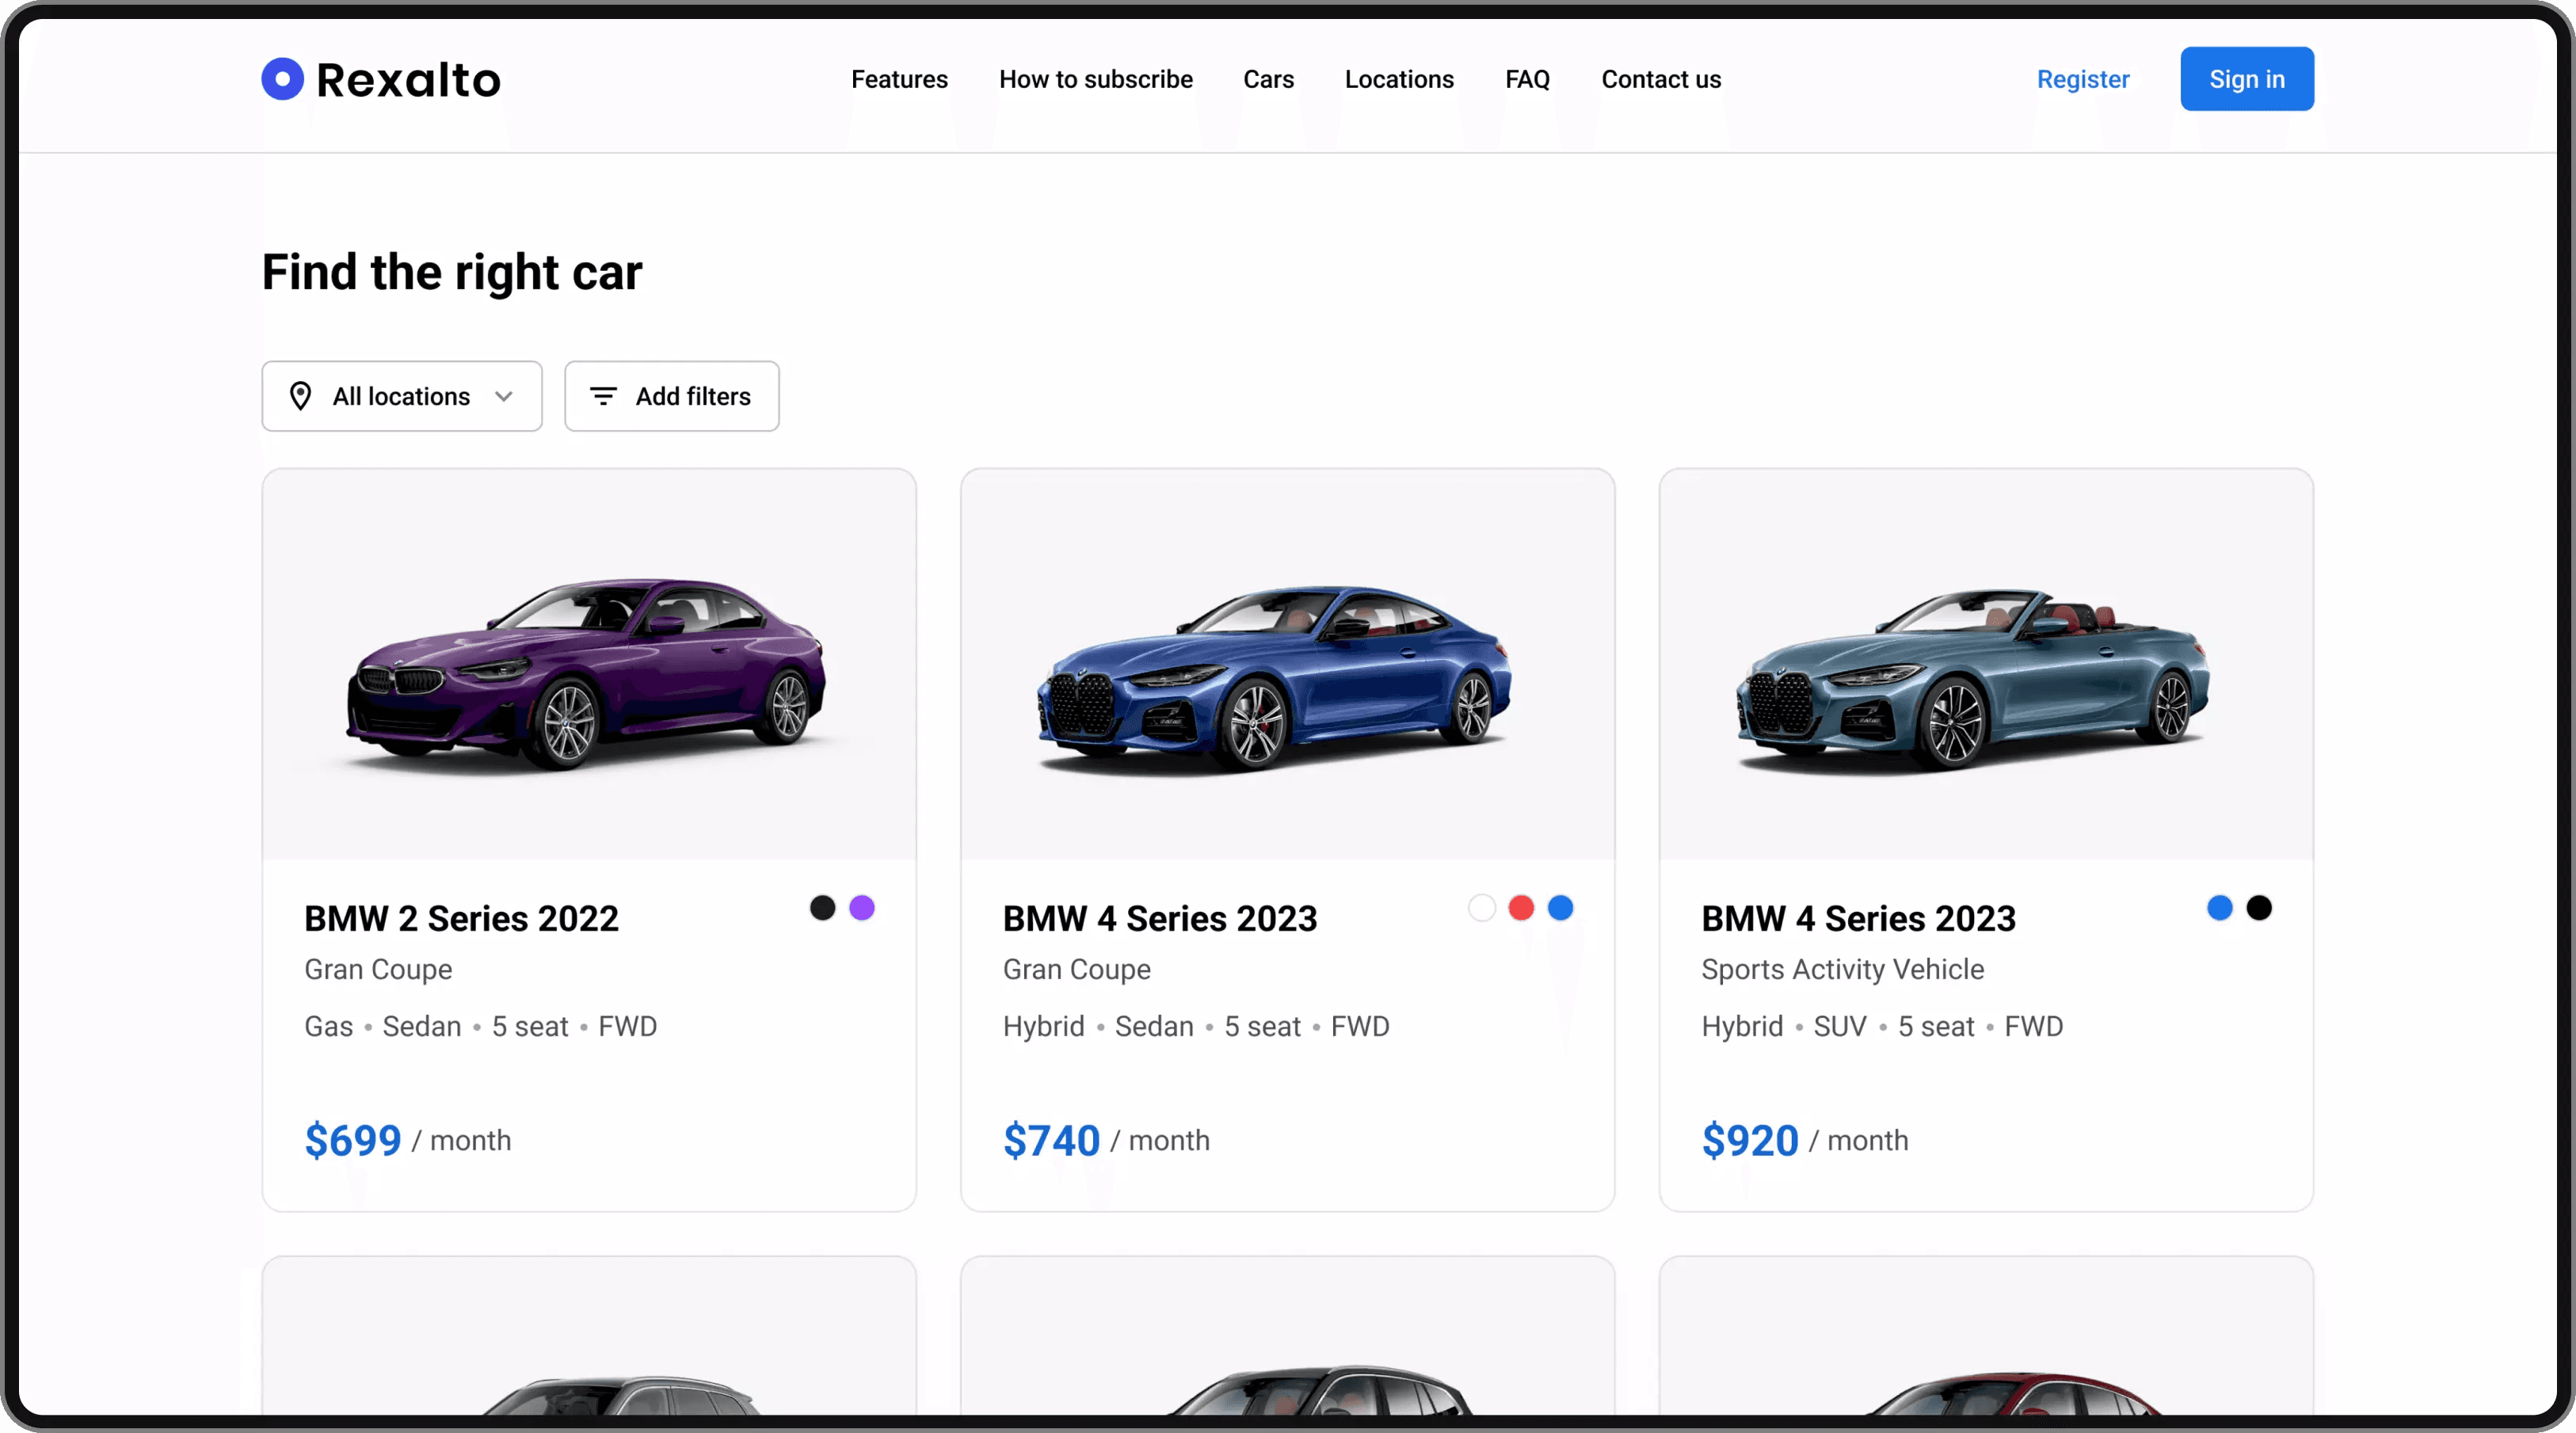
Task: Open the All locations dropdown
Action: point(401,396)
